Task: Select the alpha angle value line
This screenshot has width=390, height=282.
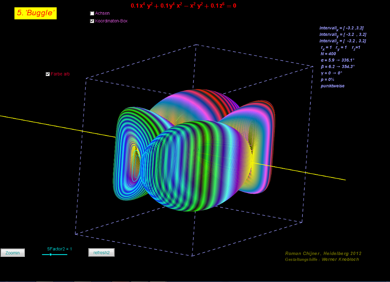Action: tap(337, 60)
